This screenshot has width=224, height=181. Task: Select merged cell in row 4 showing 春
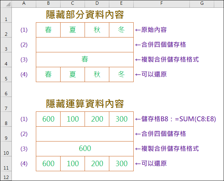tap(85, 59)
